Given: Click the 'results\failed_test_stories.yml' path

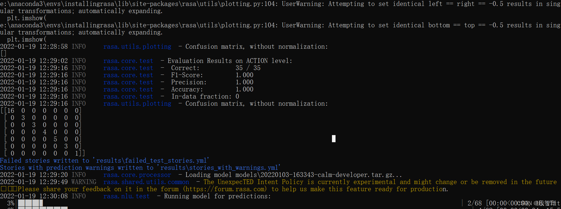Looking at the screenshot, I should [151, 161].
